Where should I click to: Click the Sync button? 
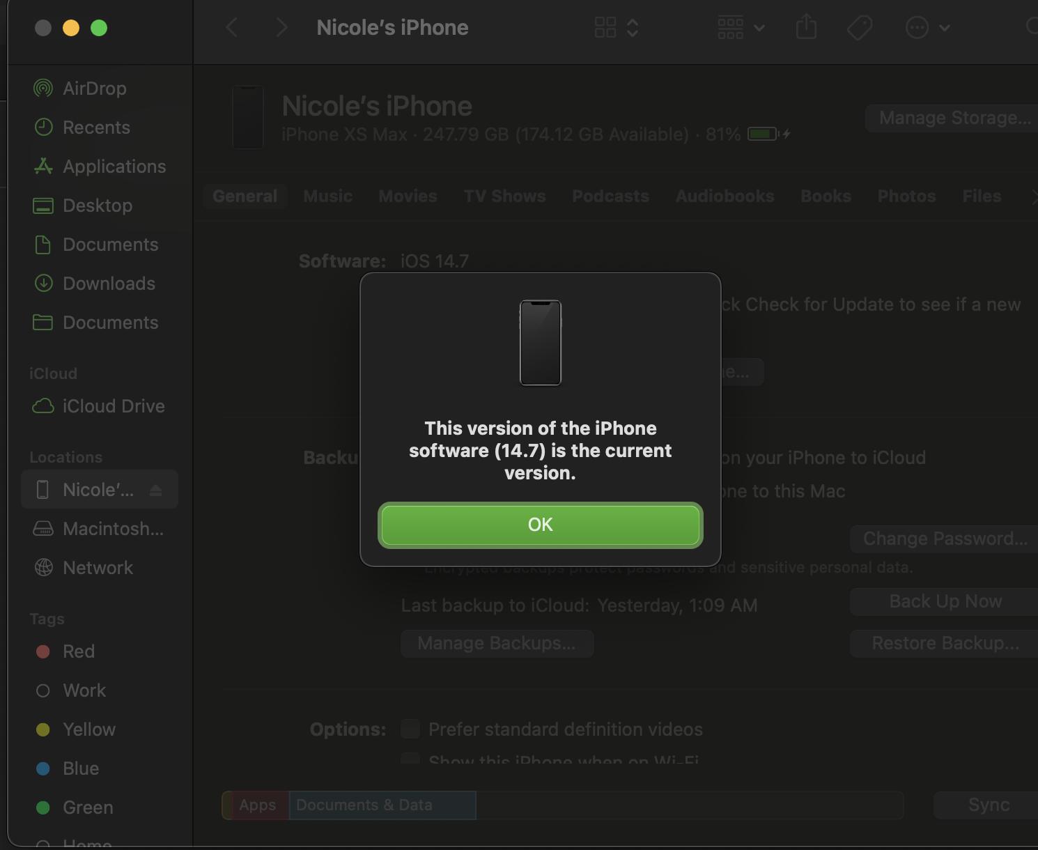[x=986, y=805]
